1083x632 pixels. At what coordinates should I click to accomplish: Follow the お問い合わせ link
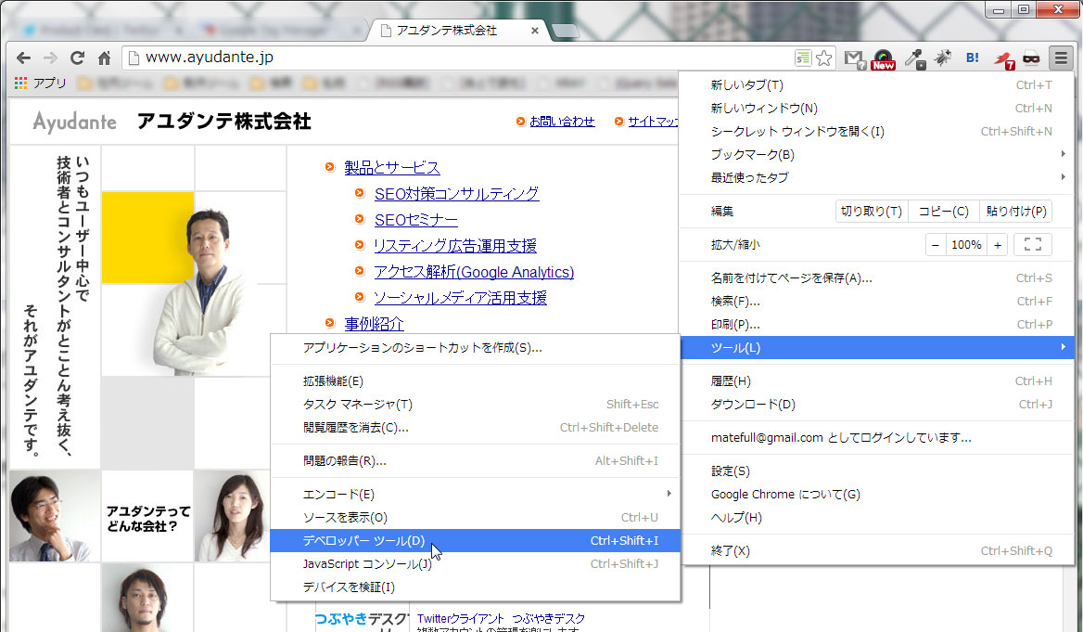click(562, 121)
